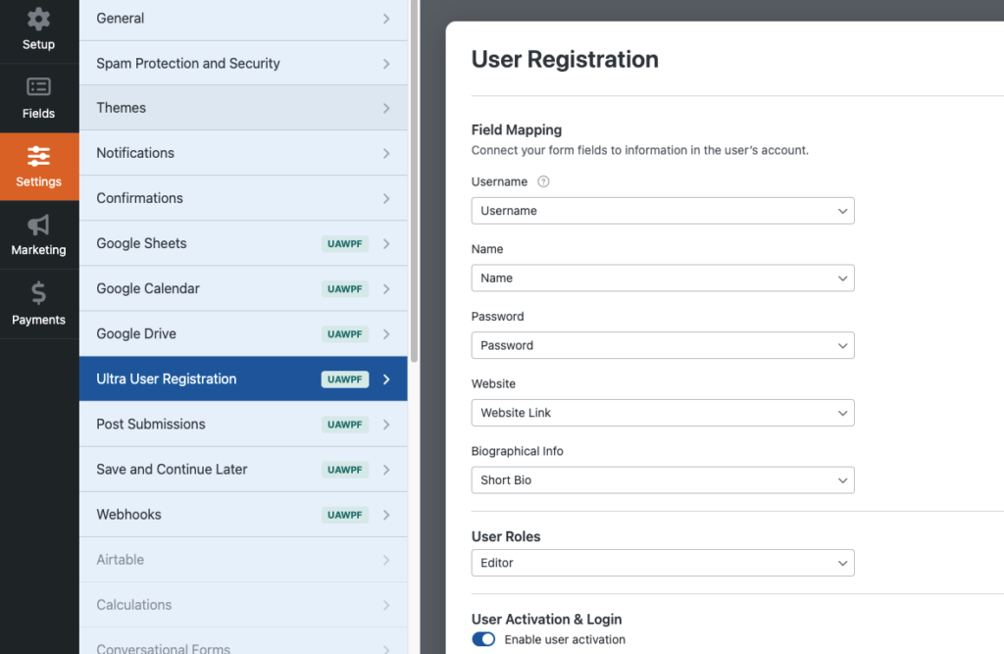The height and width of the screenshot is (654, 1004).
Task: Select the Settings sliders icon
Action: [38, 156]
